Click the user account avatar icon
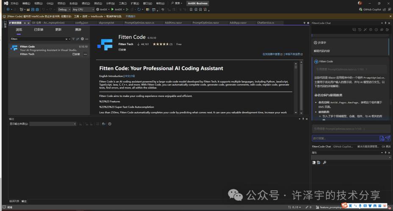 [360, 3]
